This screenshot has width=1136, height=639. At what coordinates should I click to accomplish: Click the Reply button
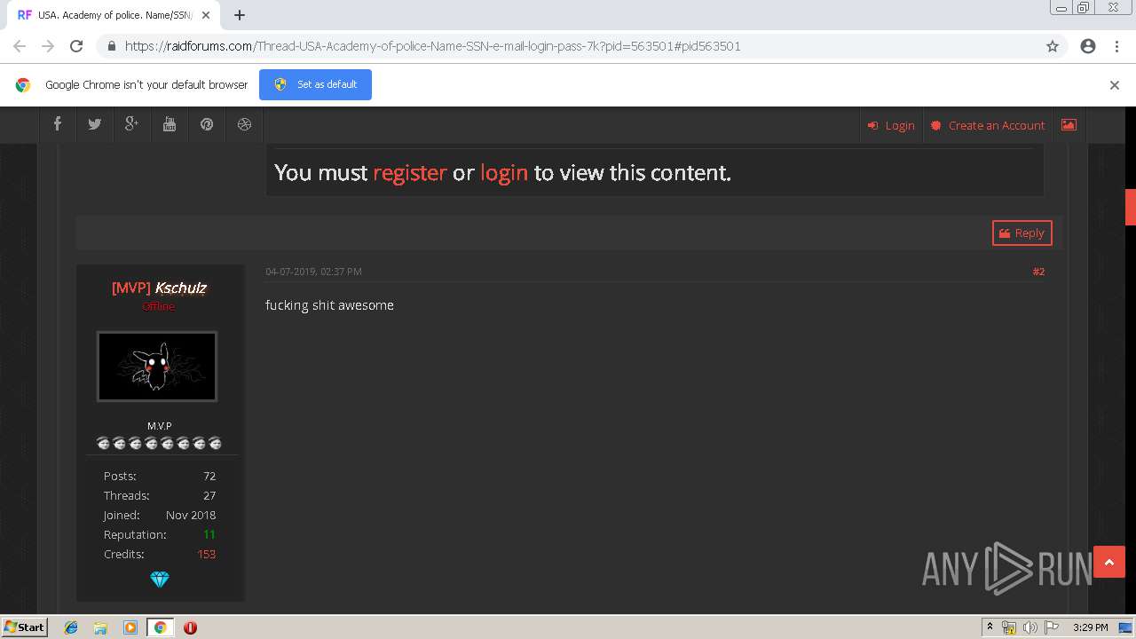(1022, 233)
